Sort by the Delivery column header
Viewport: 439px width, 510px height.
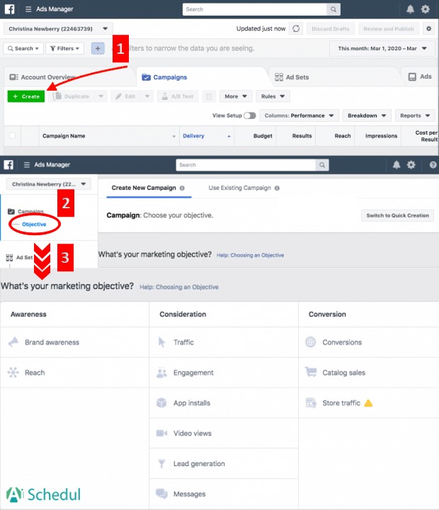(x=207, y=135)
